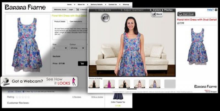Switch to the 2: Adjust Garment tab

(132, 10)
